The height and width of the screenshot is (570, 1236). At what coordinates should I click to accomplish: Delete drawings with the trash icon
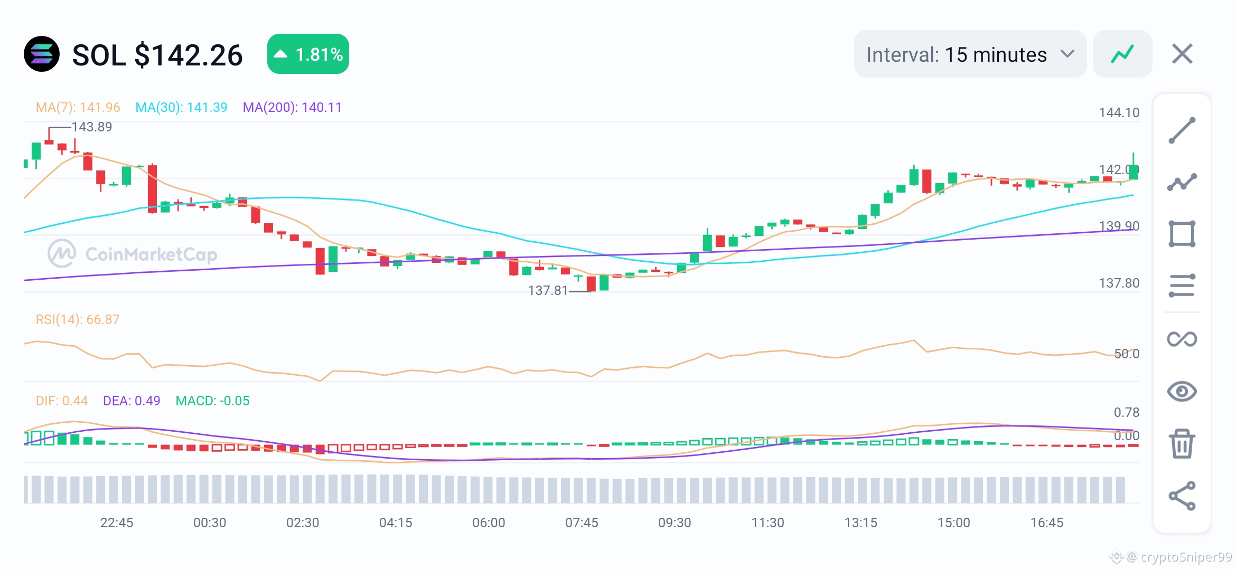click(x=1182, y=443)
